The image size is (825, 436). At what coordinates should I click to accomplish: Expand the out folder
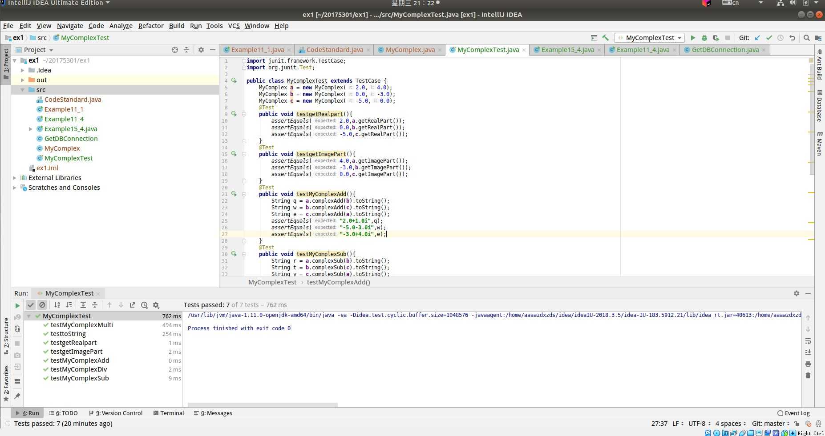23,80
